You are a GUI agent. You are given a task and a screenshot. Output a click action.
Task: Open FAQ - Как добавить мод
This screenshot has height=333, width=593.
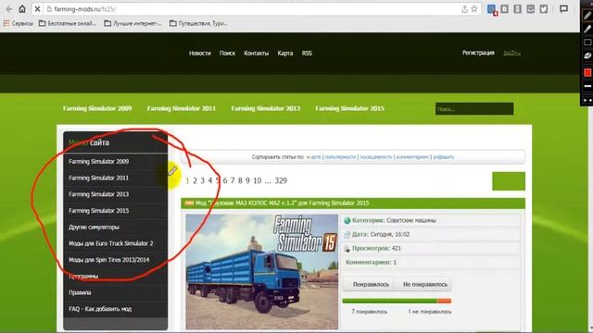pos(100,309)
